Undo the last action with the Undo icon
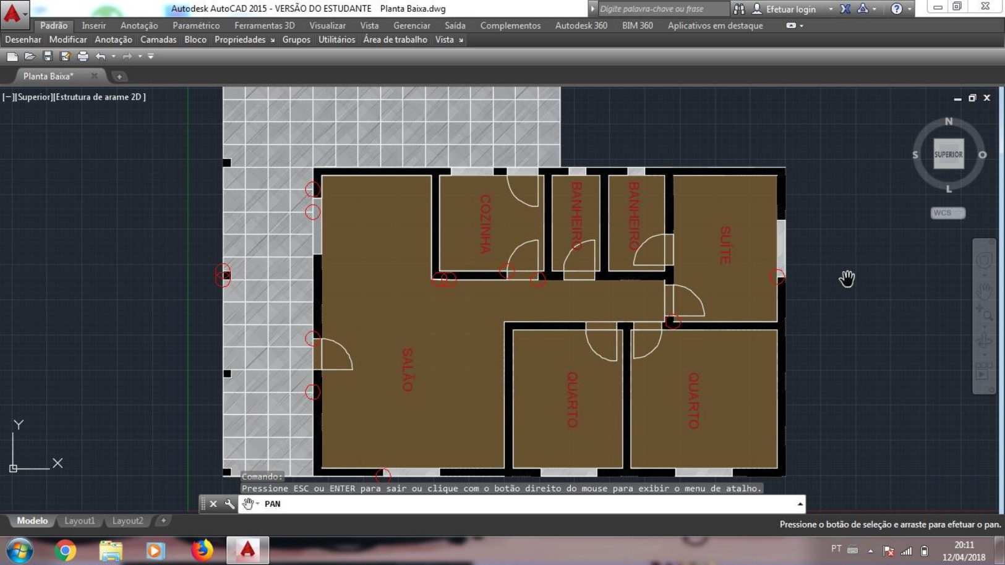The image size is (1005, 565). [100, 56]
